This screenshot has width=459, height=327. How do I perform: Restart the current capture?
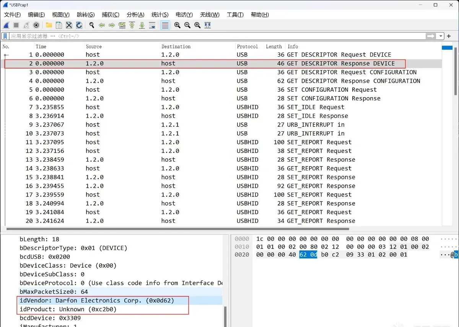click(x=26, y=25)
